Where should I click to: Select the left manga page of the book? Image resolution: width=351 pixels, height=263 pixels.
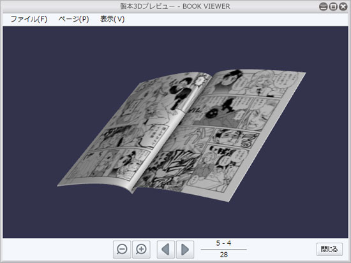(134, 132)
